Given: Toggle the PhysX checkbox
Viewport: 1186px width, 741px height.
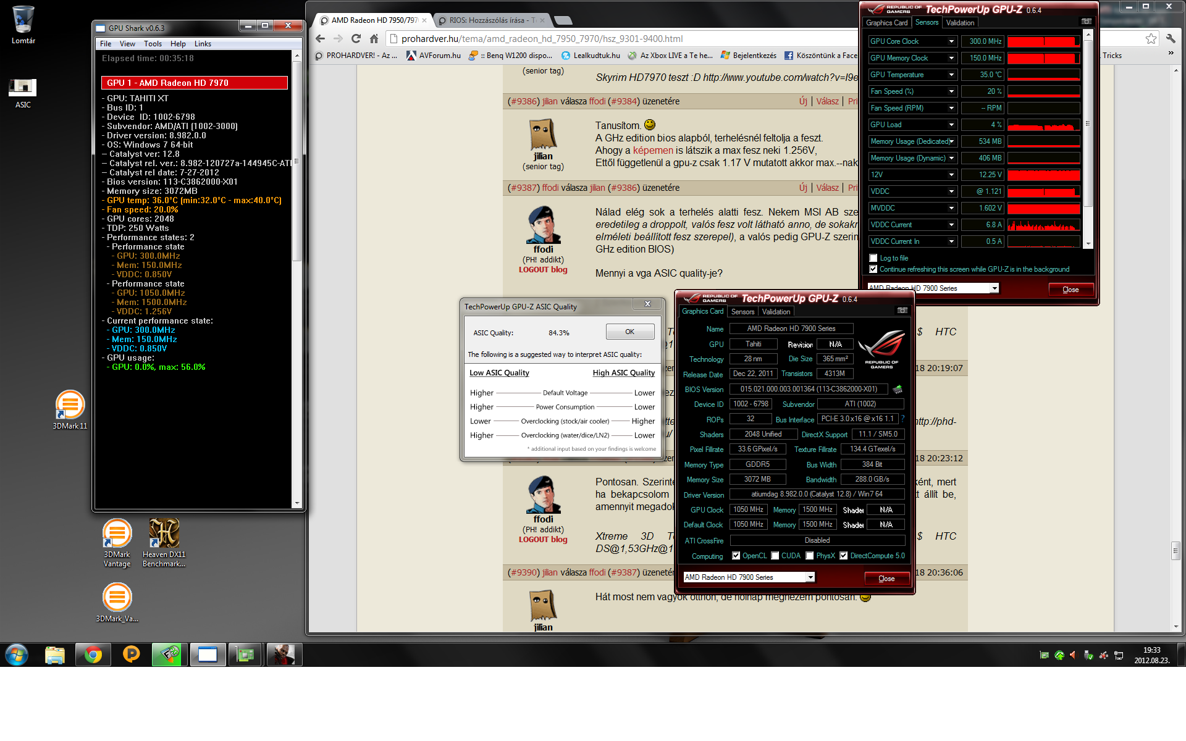Looking at the screenshot, I should click(809, 556).
